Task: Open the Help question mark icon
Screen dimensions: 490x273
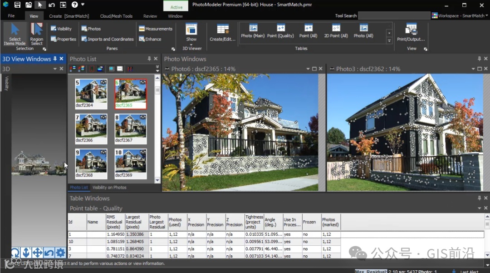Action: pyautogui.click(x=74, y=5)
